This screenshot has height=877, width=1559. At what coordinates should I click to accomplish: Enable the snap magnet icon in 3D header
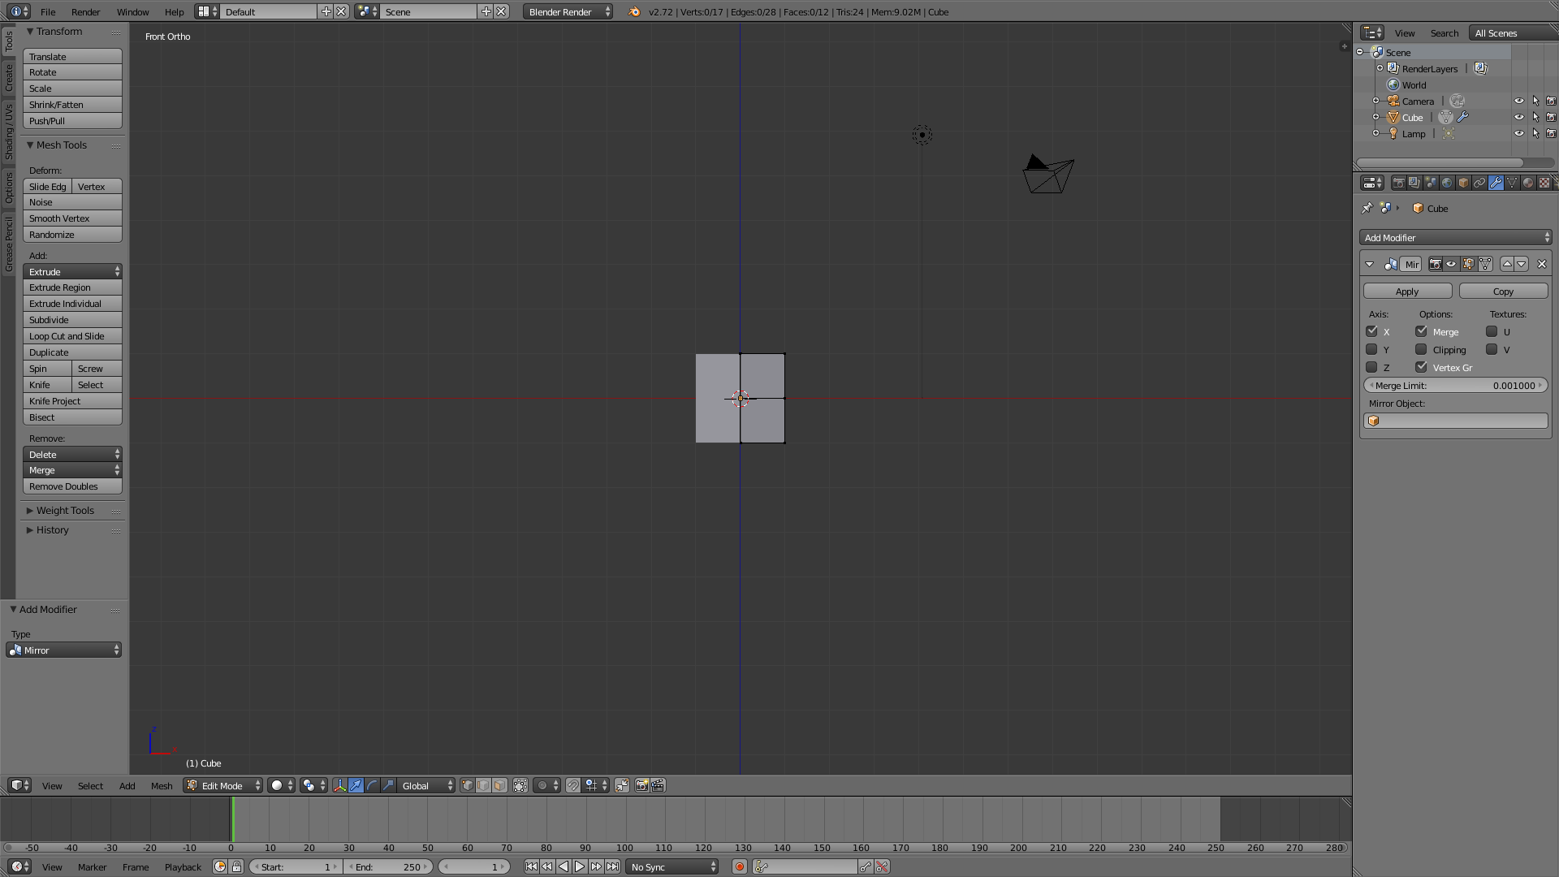(x=573, y=785)
